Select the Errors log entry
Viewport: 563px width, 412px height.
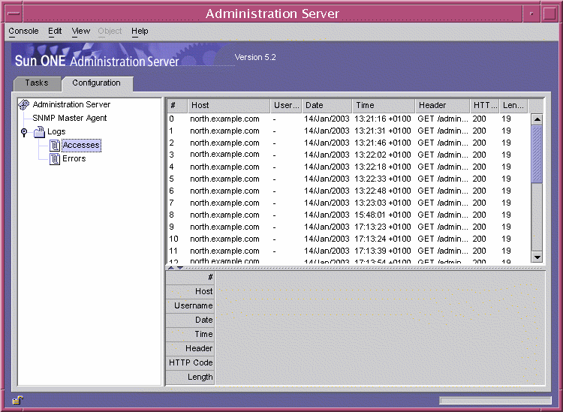[74, 158]
